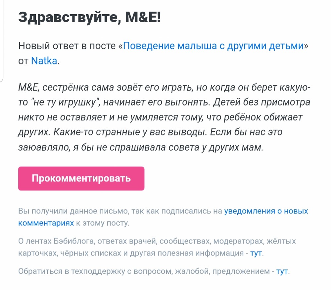Viewport: 331px width, 290px height.
Task: Select the Natka username link
Action: coord(44,61)
